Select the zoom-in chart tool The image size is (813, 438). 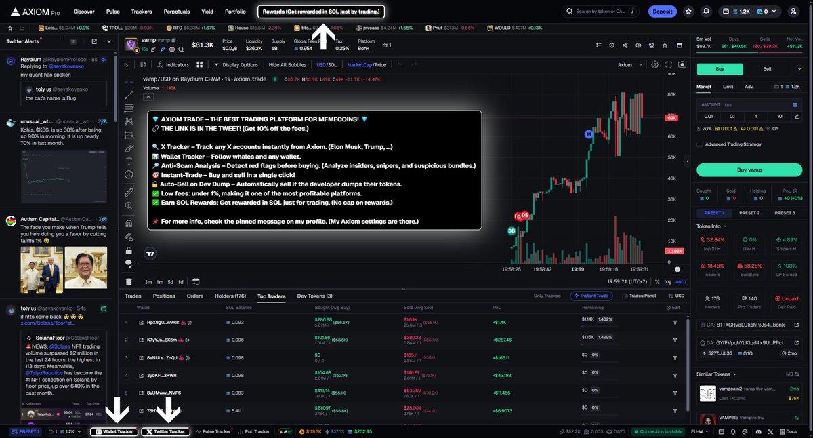[129, 207]
